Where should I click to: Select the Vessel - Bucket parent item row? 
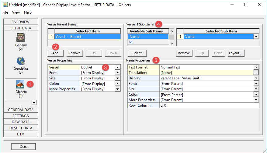click(88, 36)
